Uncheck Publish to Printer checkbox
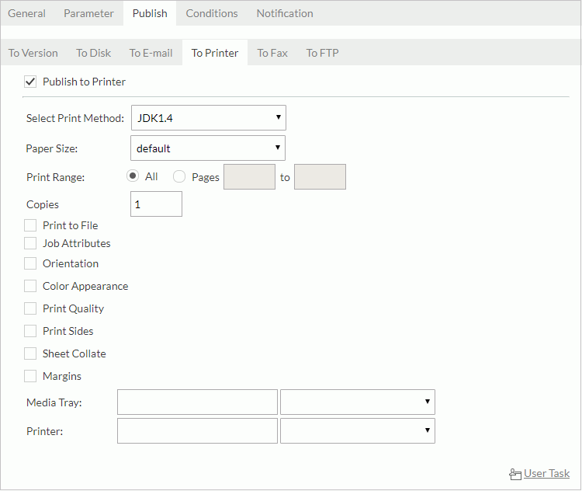The image size is (582, 491). click(x=30, y=82)
